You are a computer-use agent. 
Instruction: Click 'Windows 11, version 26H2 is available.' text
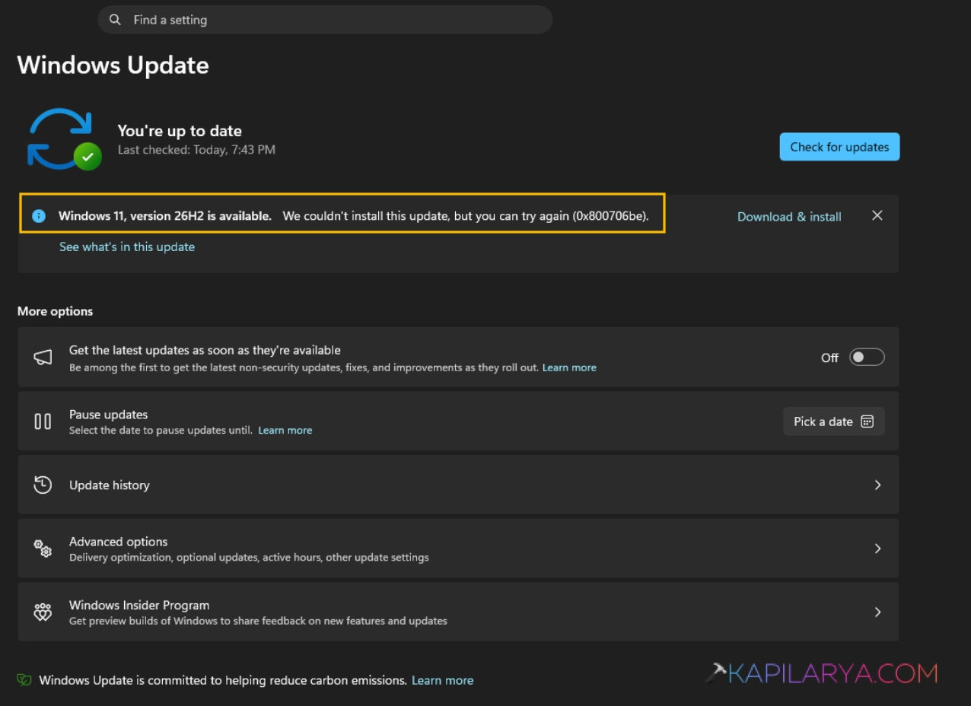pos(165,216)
